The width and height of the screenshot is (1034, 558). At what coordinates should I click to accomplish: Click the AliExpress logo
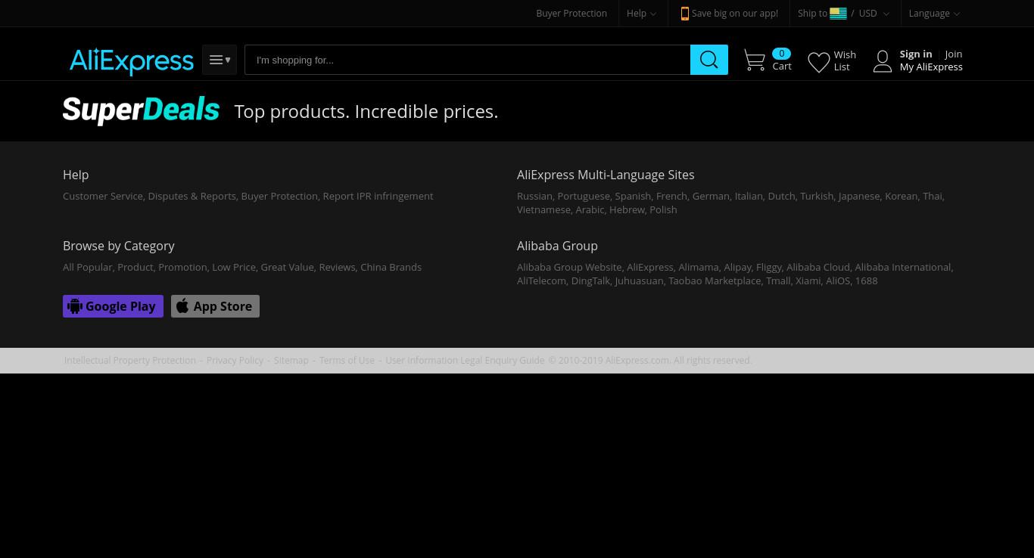tap(132, 61)
